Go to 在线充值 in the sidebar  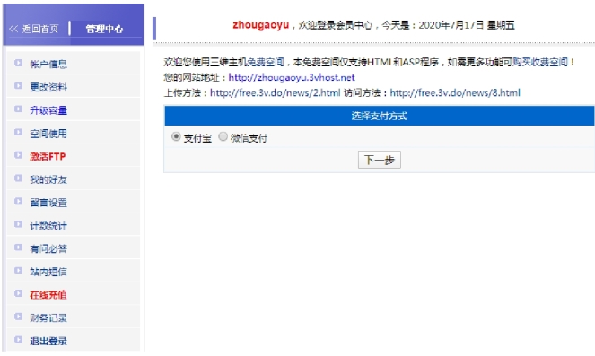click(x=48, y=295)
